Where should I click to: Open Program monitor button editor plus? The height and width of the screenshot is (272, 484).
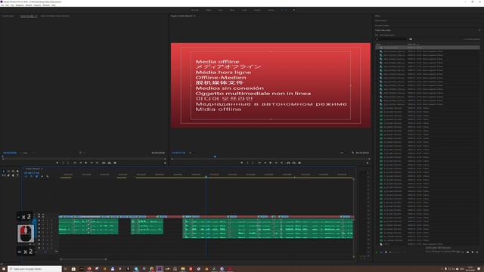[x=368, y=163]
